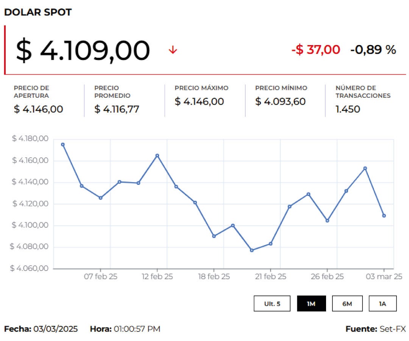The width and height of the screenshot is (409, 341).
Task: Click the Precio de Apertura value
Action: [x=38, y=109]
